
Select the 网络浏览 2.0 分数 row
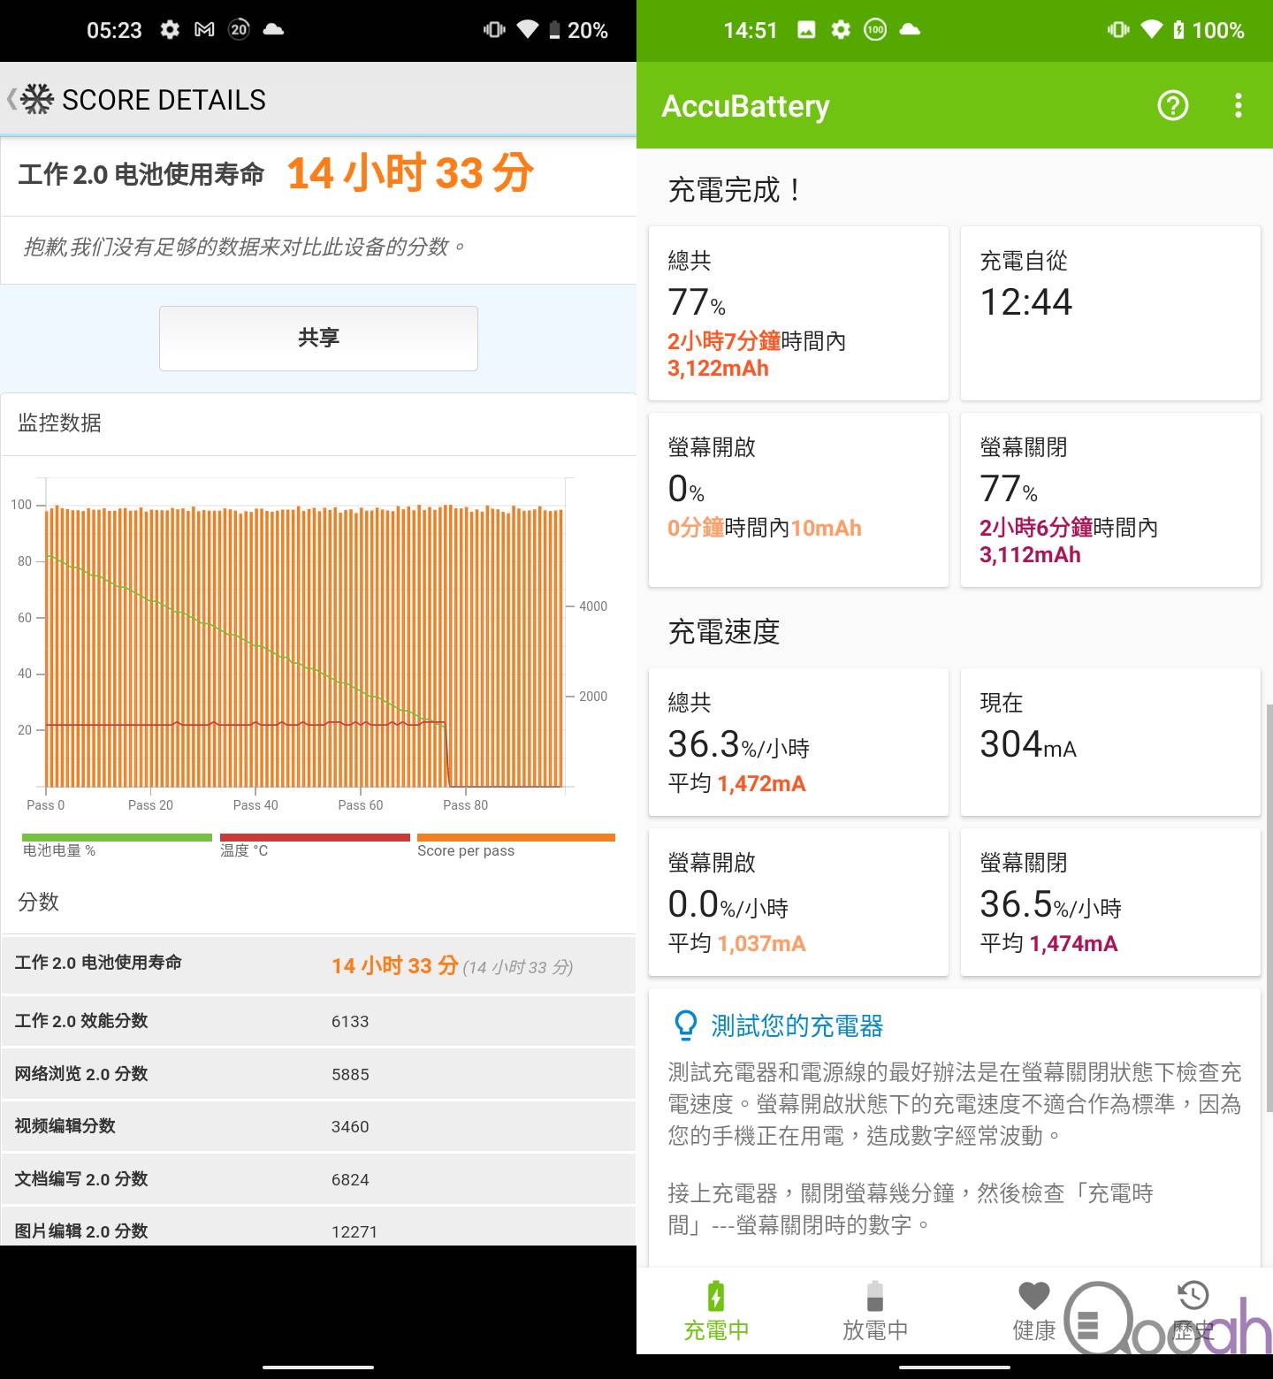pos(318,1074)
